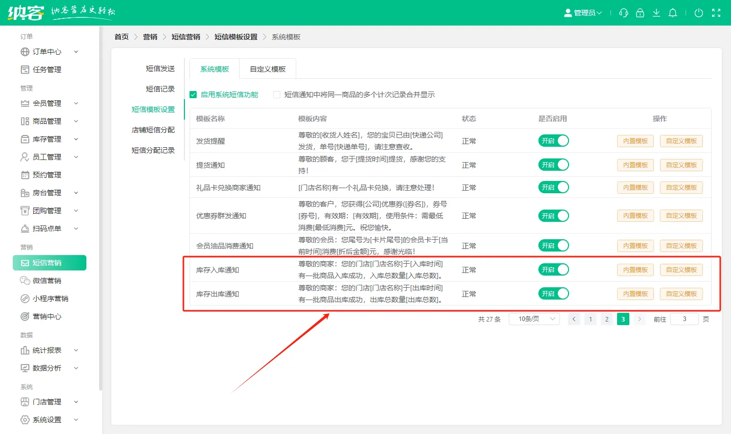Toggle the 库存出库通知 switch
Viewport: 731px width, 434px height.
553,293
